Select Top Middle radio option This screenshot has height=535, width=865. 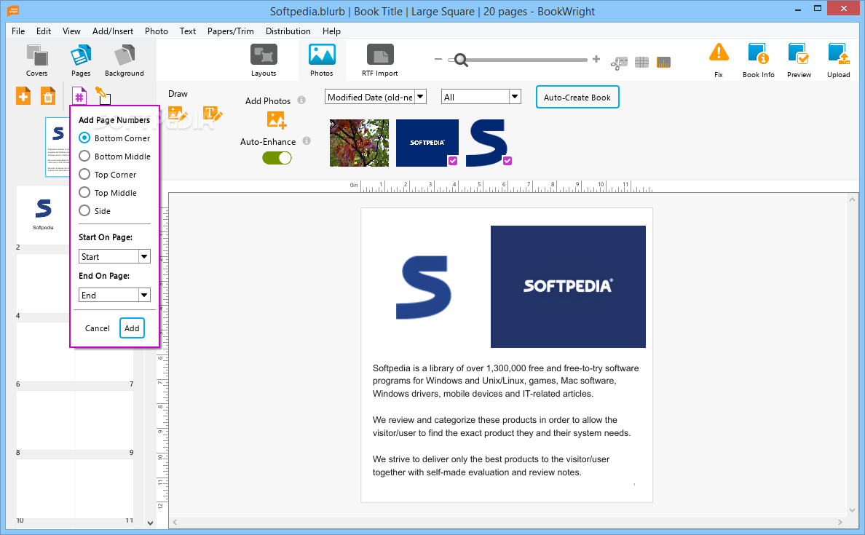(x=84, y=192)
